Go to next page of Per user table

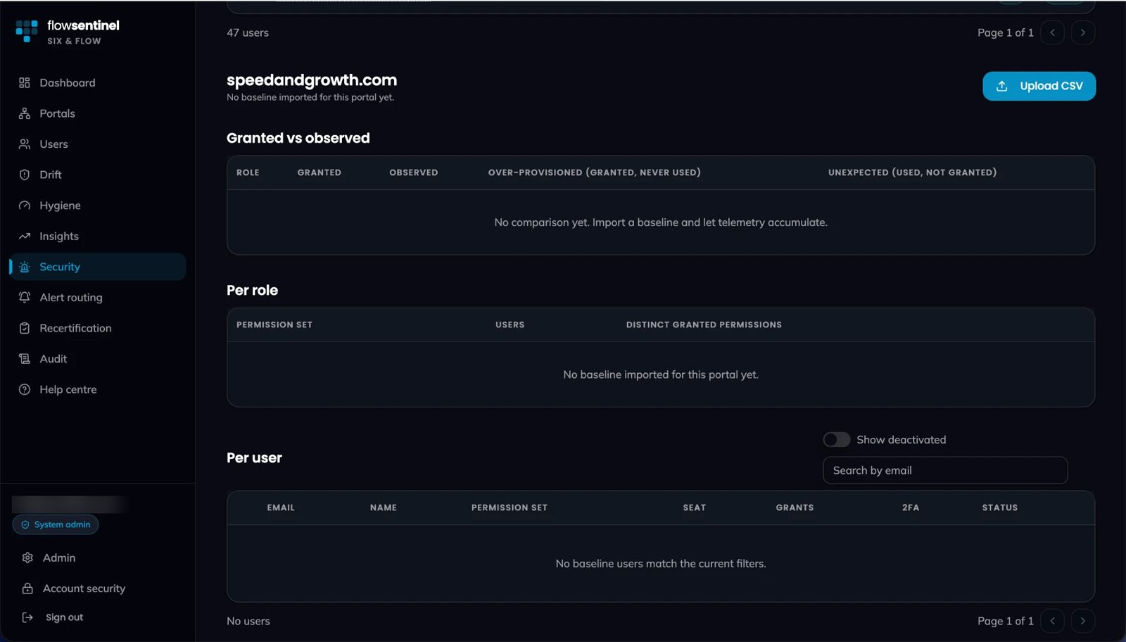[1082, 621]
